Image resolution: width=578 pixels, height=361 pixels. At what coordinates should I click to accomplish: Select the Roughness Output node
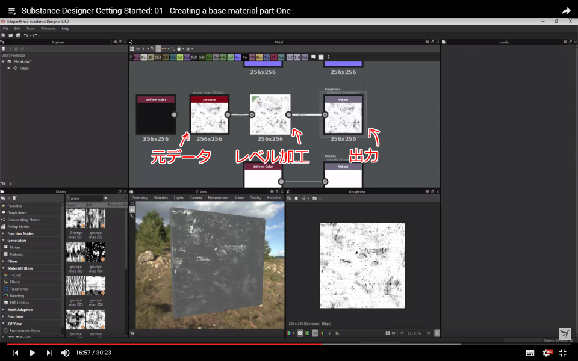point(343,114)
